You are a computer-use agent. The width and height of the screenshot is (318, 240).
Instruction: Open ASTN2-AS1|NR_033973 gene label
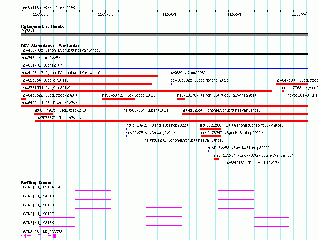[x=42, y=232]
